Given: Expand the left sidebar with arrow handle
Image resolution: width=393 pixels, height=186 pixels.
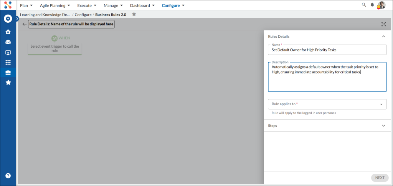Looking at the screenshot, I should pos(17,18).
